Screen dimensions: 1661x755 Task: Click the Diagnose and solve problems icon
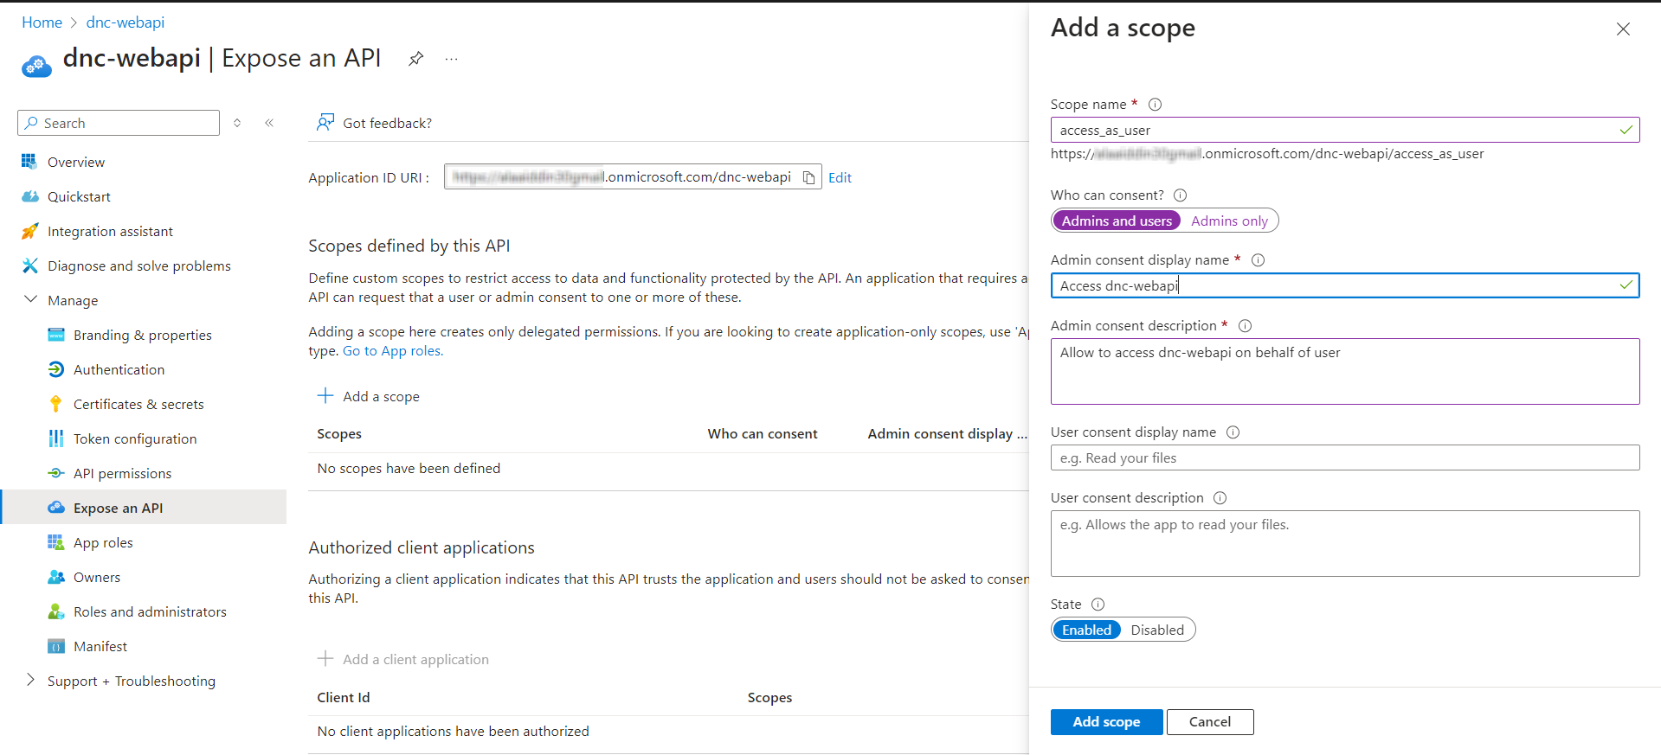29,266
